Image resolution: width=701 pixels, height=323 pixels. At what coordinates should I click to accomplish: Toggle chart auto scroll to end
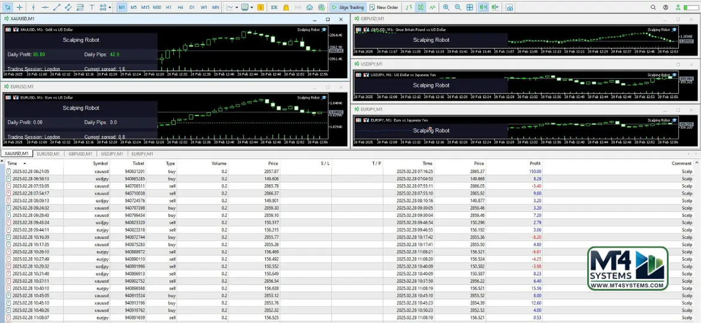482,7
